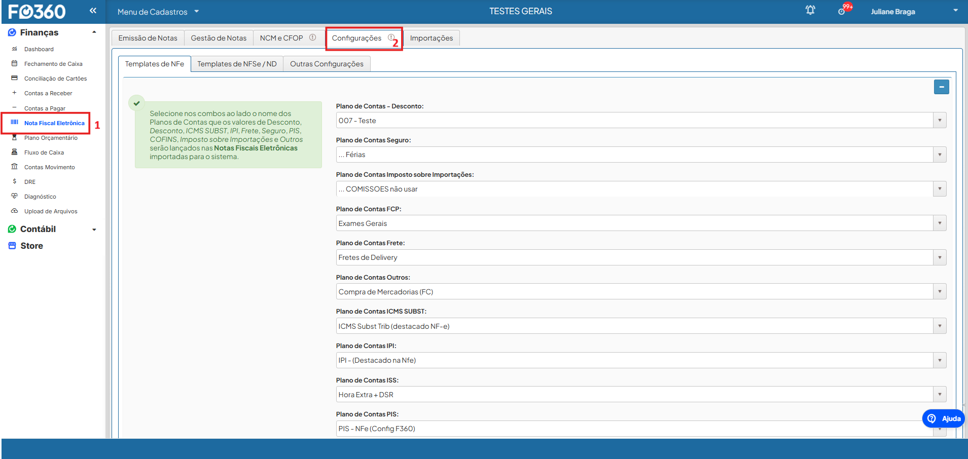Switch to the Gestão de Notas tab
The height and width of the screenshot is (459, 968).
[x=219, y=38]
